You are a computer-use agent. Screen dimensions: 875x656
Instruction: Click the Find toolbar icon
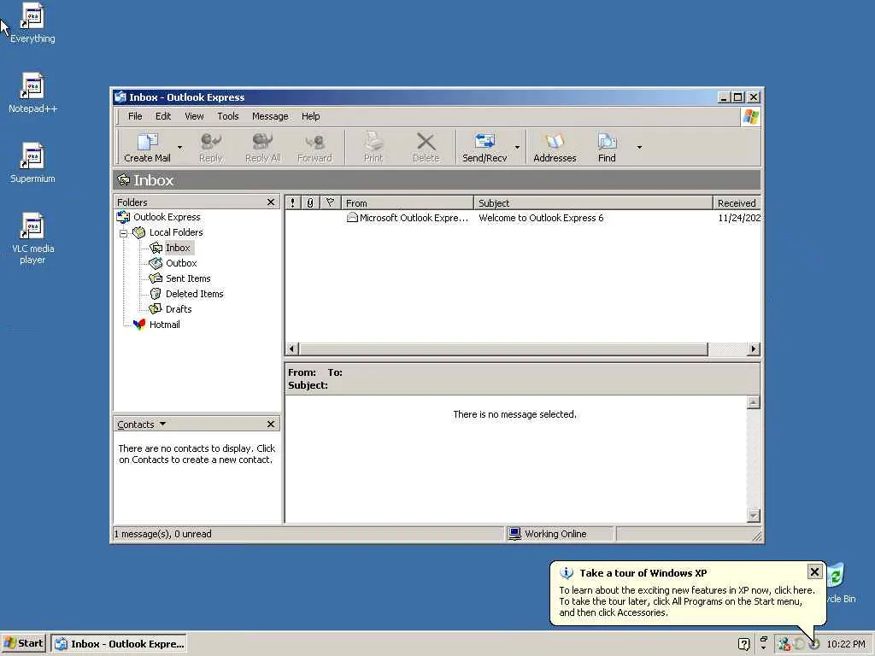pyautogui.click(x=607, y=147)
